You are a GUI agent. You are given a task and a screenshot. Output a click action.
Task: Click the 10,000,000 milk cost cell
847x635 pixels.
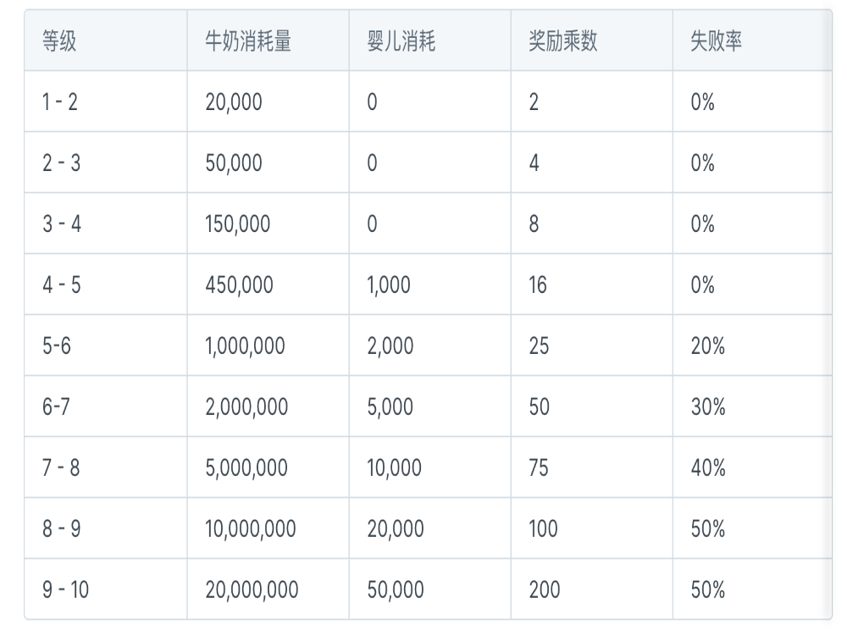pos(268,528)
